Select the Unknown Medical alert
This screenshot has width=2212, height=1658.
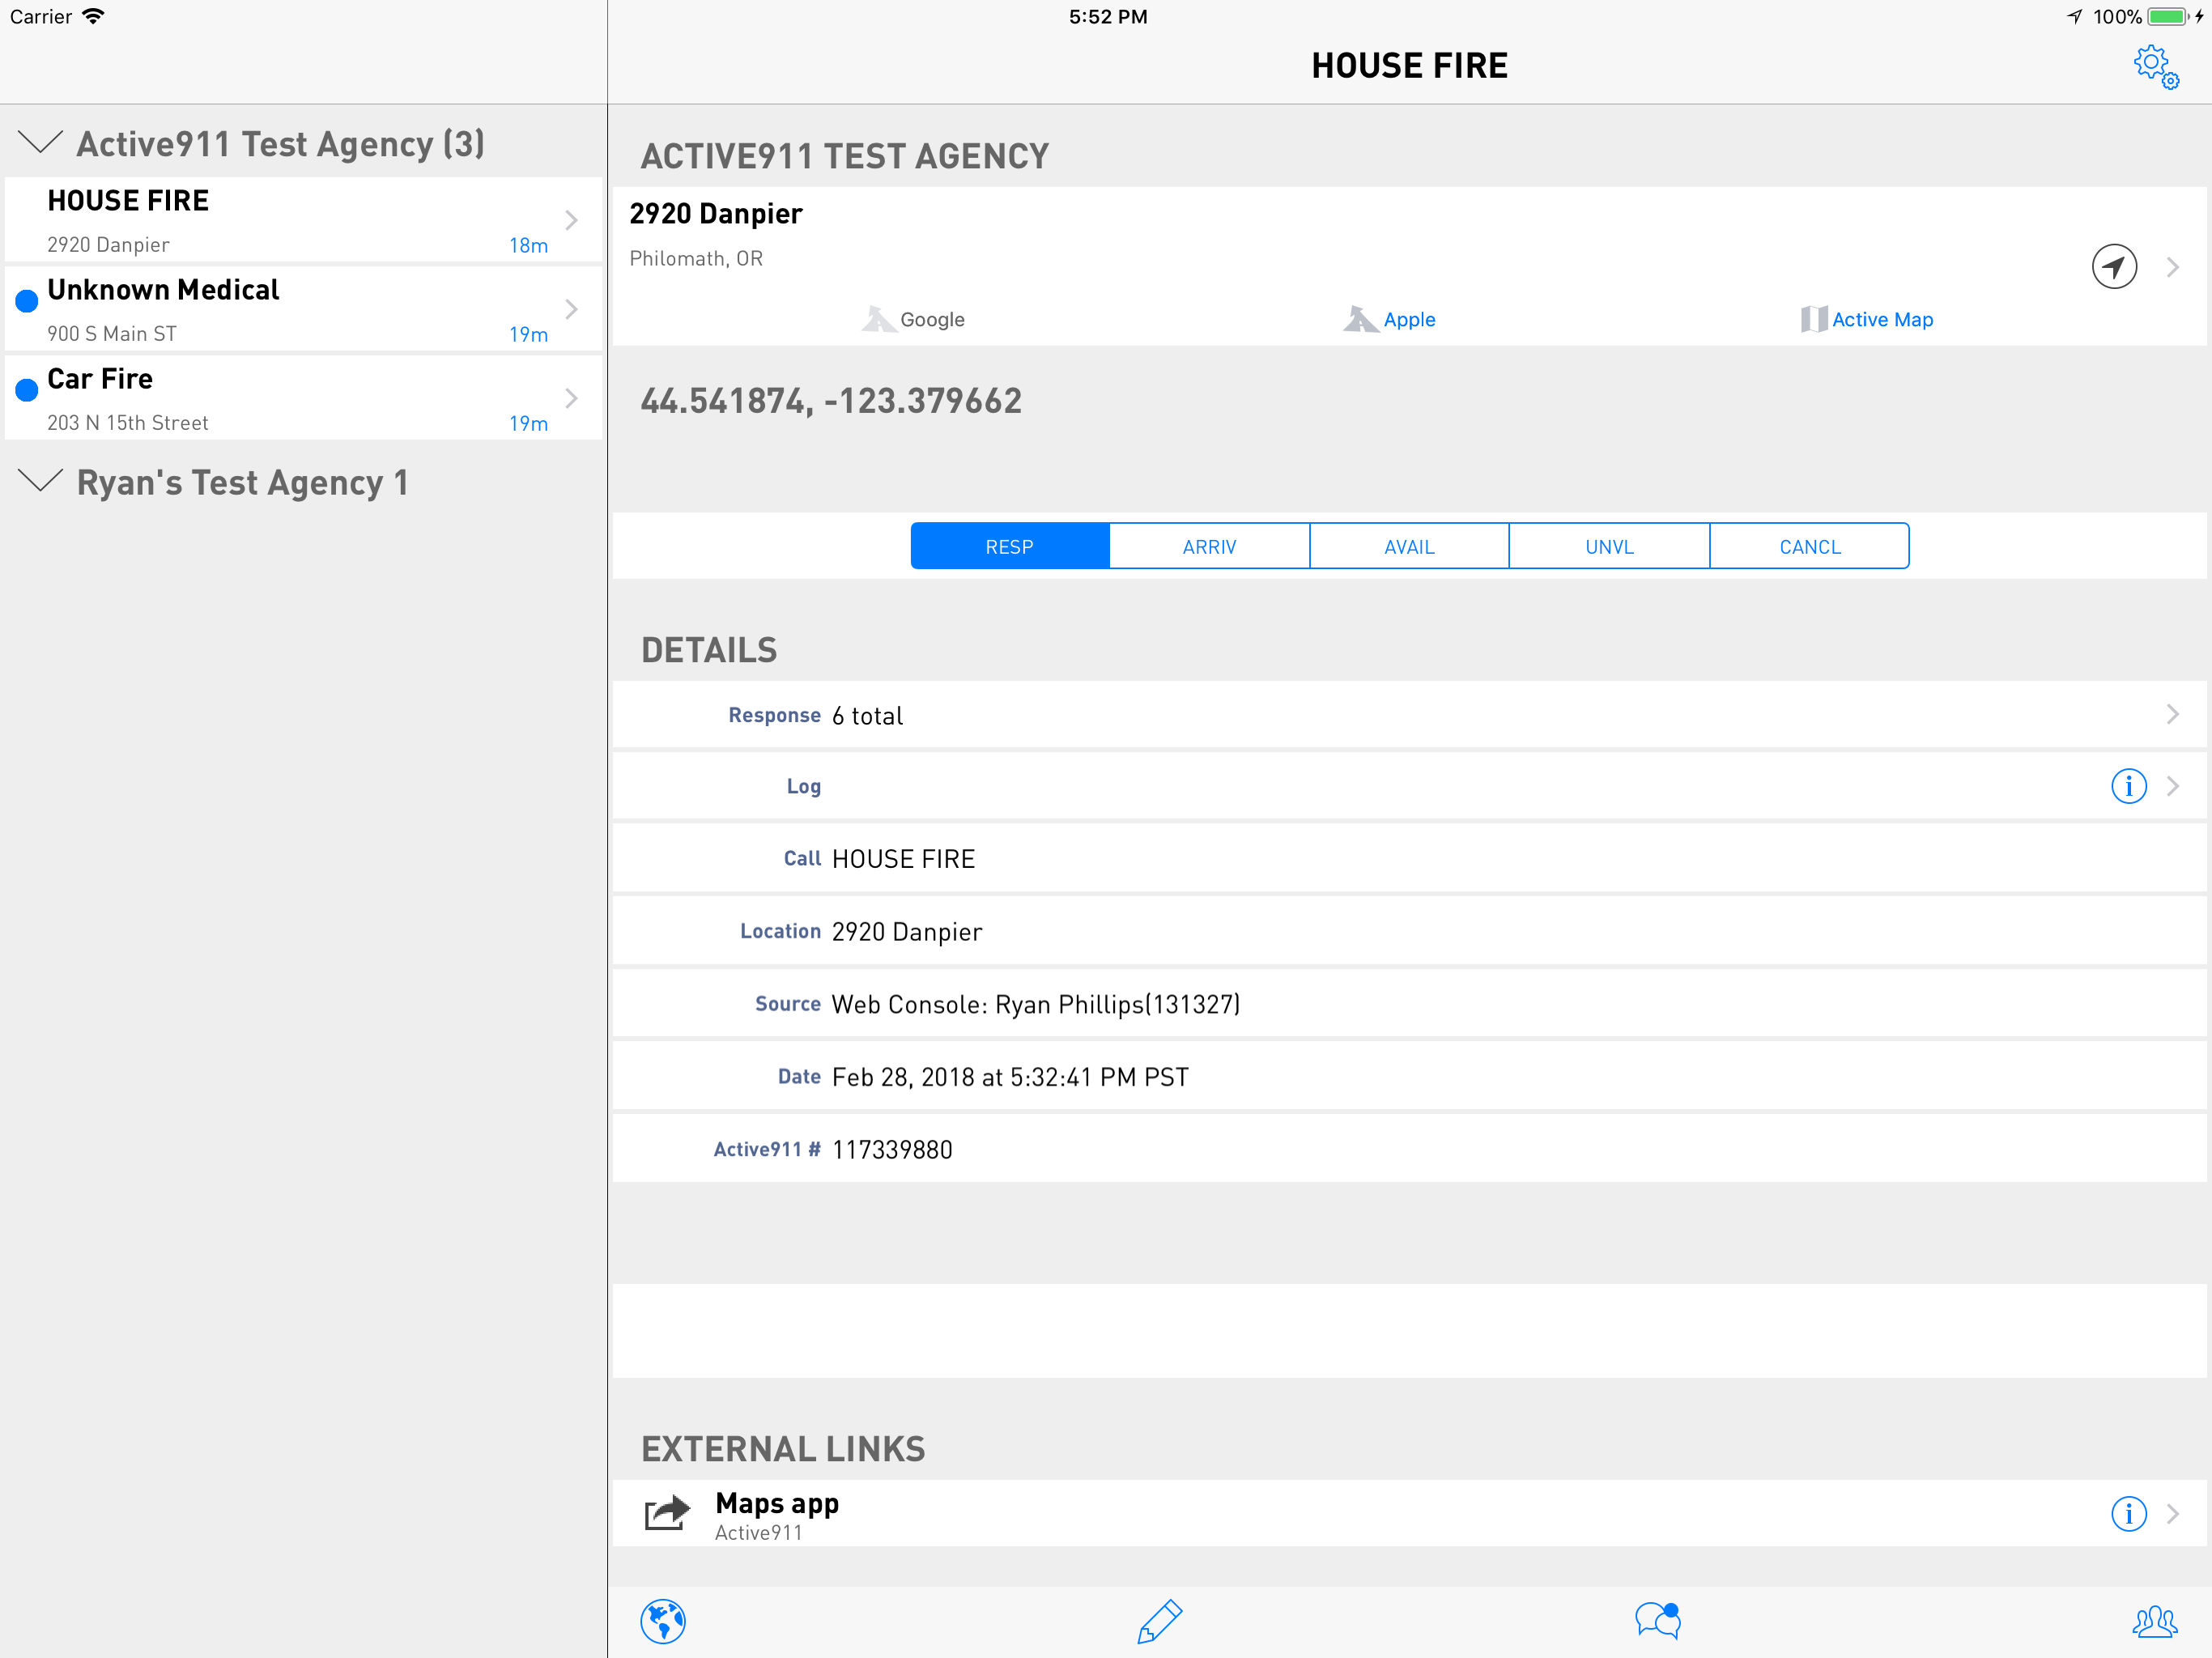[304, 309]
